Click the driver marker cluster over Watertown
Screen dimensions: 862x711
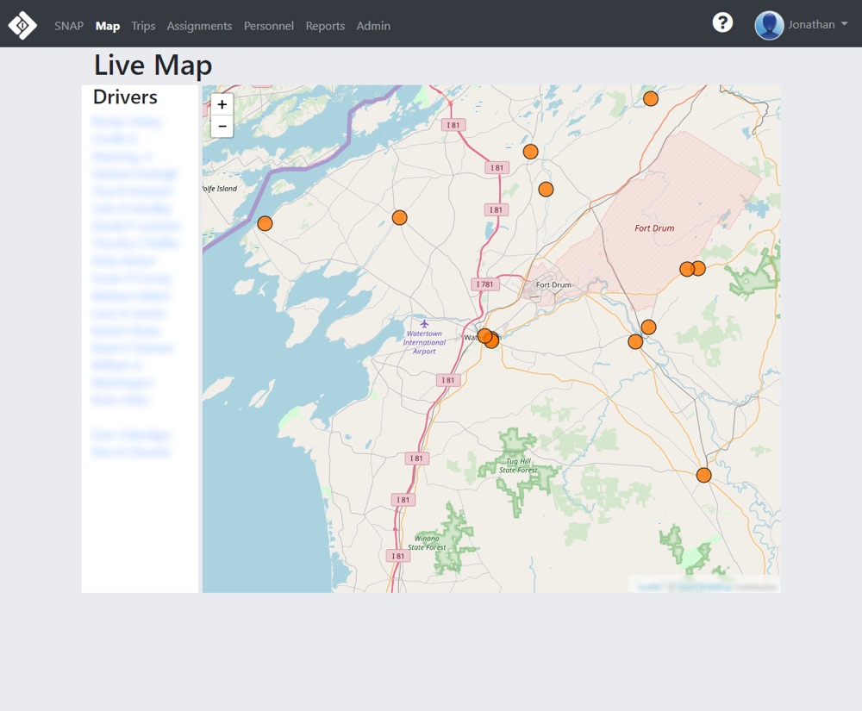coord(488,338)
